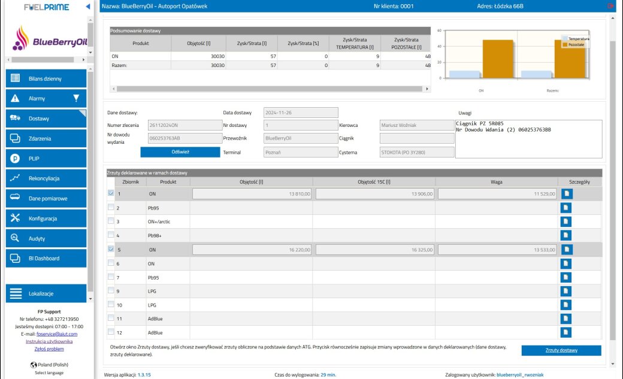The image size is (623, 379).
Task: Click the Kierowca field Mariusz Woźniak
Action: pyautogui.click(x=417, y=125)
